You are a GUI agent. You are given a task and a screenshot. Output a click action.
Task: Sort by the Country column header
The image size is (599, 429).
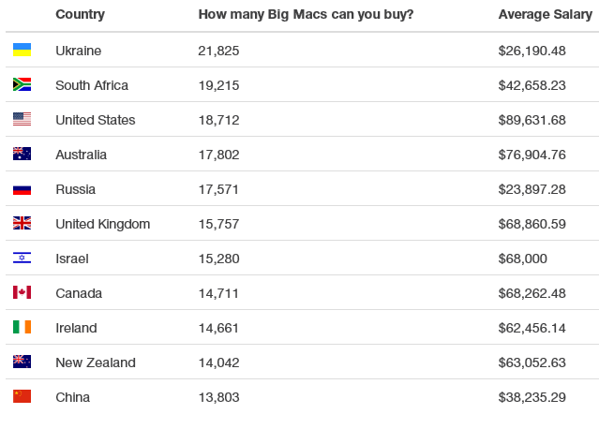(80, 15)
